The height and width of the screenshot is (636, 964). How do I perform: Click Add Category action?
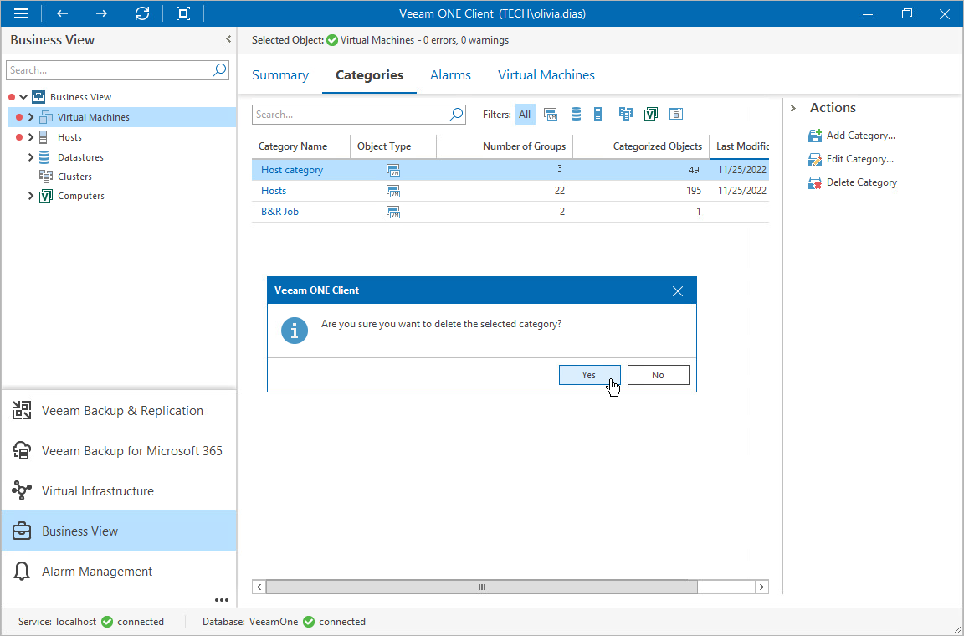[852, 136]
